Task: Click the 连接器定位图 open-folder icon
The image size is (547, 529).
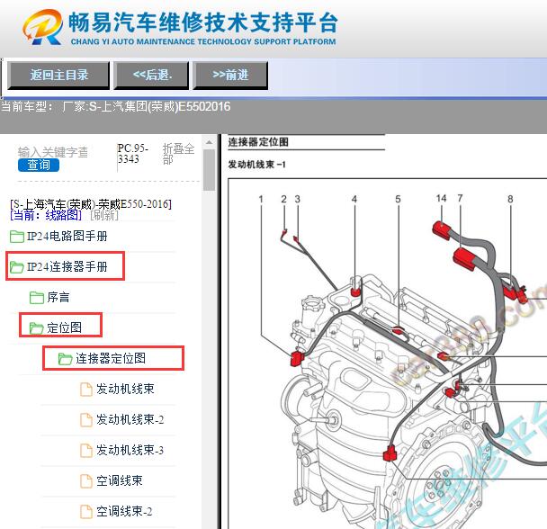Action: [66, 359]
